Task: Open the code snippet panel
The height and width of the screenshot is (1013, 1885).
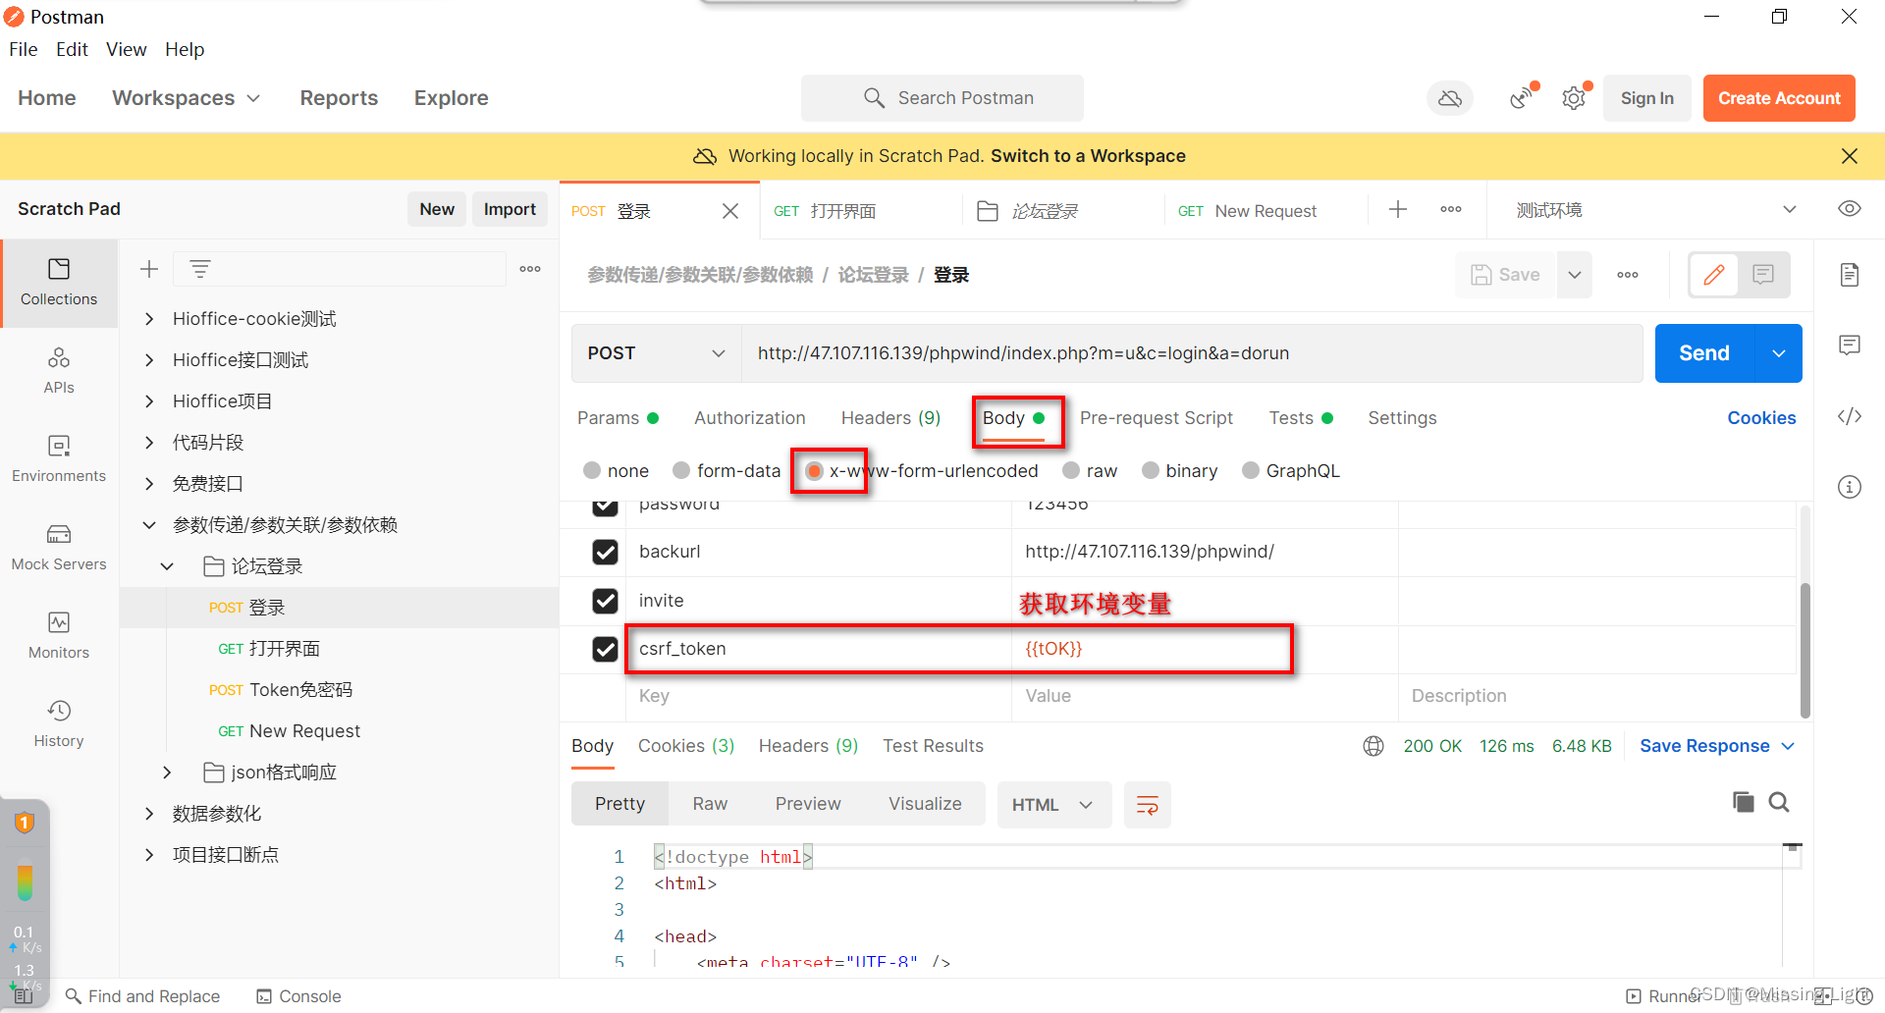Action: click(1850, 416)
